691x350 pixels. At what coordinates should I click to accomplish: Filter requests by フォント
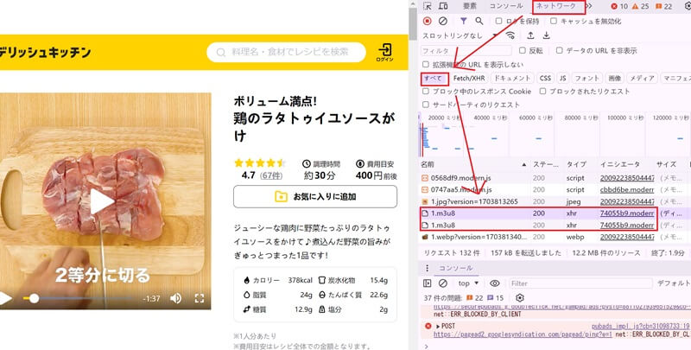(x=587, y=78)
